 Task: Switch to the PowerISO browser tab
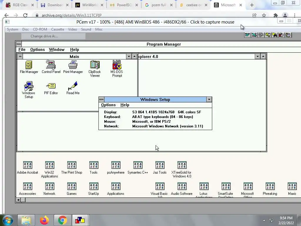coord(124,5)
